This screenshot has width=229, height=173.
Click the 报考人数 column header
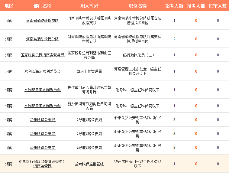[196, 6]
